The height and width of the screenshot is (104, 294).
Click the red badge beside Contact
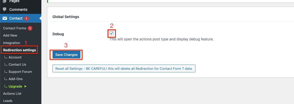pos(26,18)
